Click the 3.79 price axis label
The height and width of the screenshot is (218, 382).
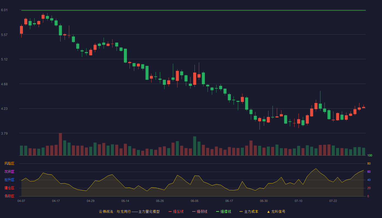click(4, 133)
